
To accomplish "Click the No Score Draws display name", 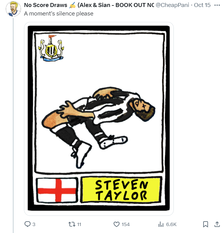I will [x=46, y=5].
